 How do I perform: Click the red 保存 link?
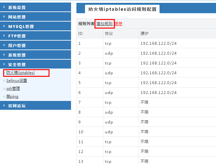pos(119,23)
